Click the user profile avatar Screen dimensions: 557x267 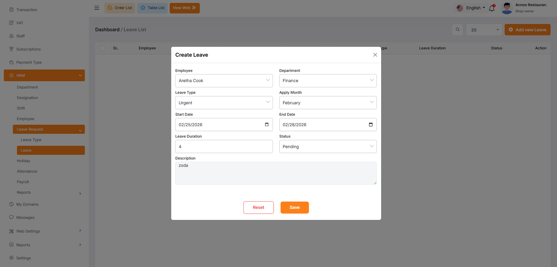[x=507, y=8]
